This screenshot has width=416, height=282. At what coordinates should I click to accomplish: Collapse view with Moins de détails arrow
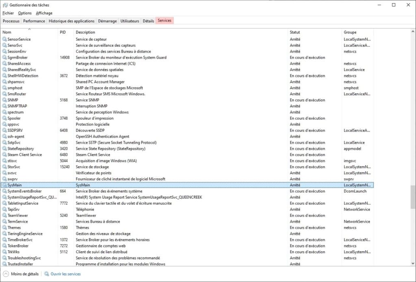[x=6, y=274]
